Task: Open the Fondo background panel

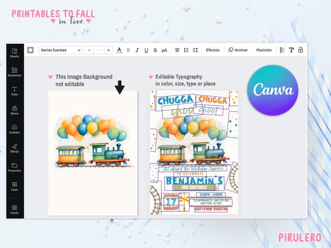Action: 14,209
